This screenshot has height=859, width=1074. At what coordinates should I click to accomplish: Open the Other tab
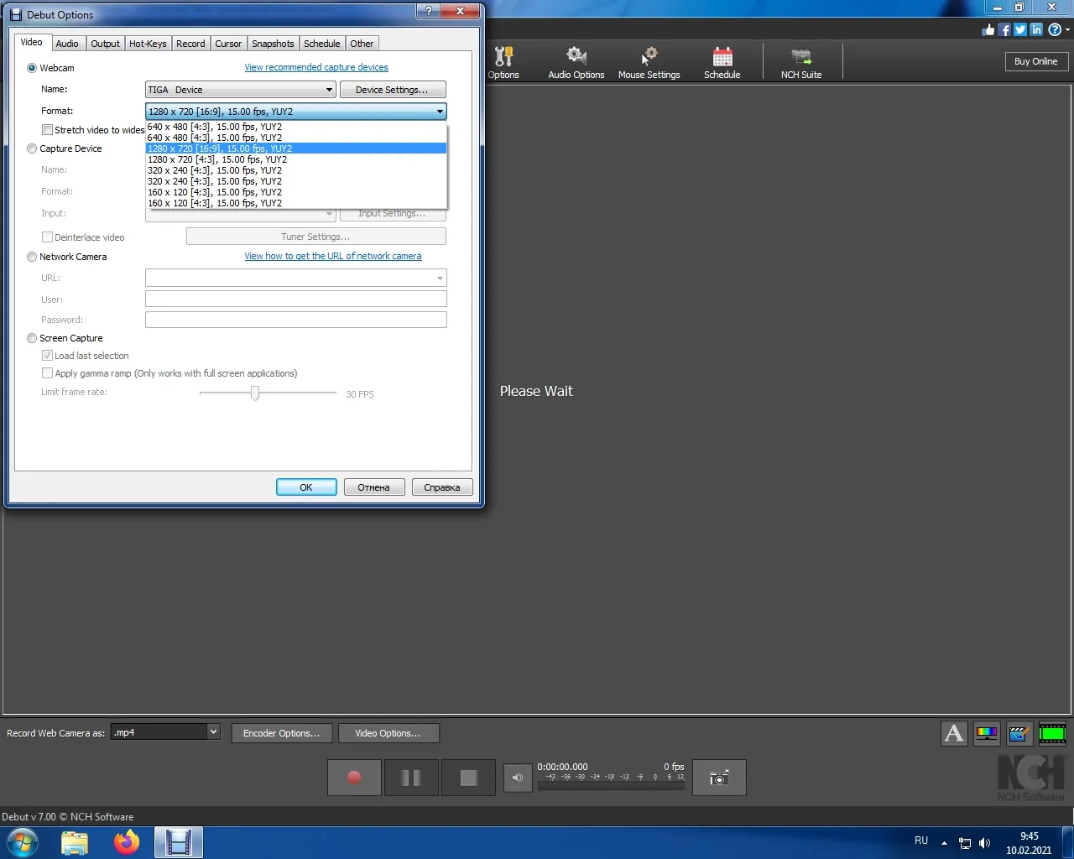362,44
